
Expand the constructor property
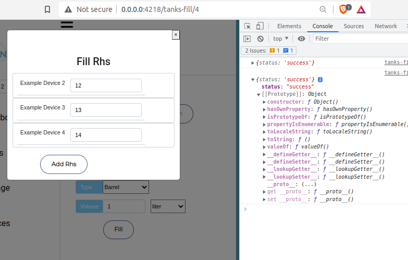click(x=264, y=102)
